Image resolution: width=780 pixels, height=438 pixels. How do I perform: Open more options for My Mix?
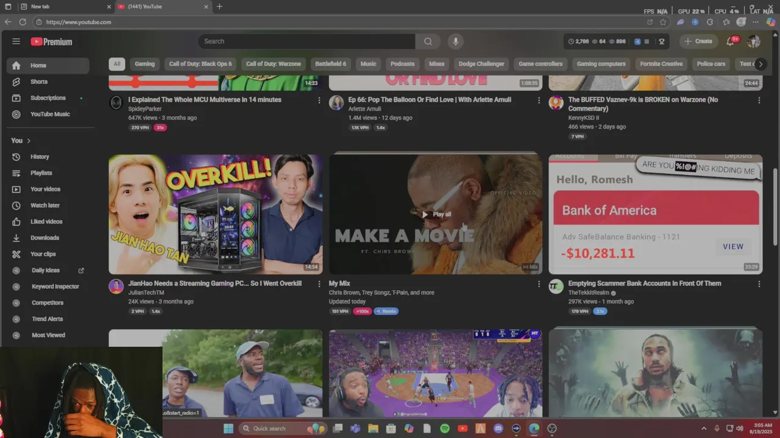pyautogui.click(x=539, y=284)
